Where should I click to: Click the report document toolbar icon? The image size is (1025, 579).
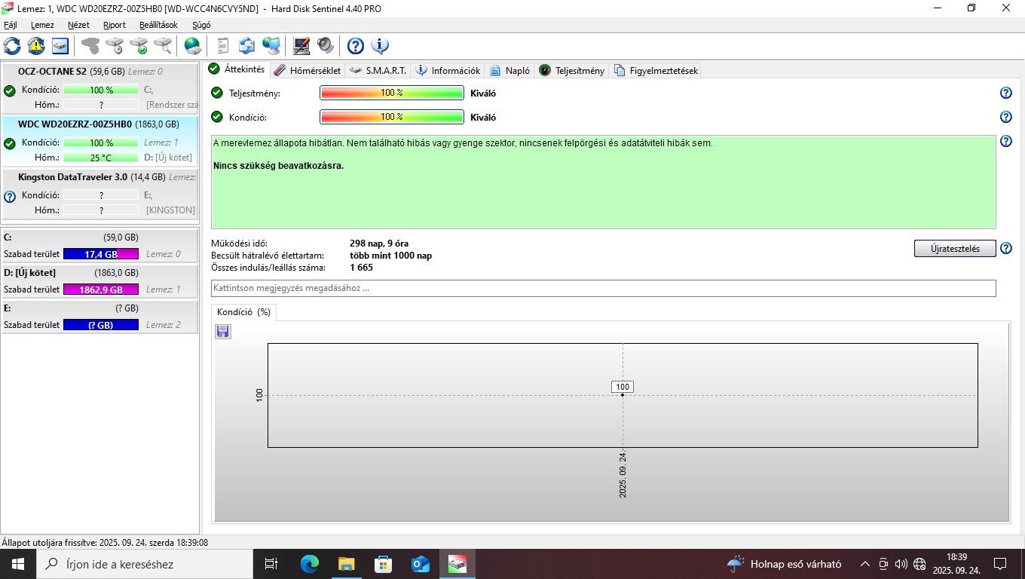tap(222, 46)
